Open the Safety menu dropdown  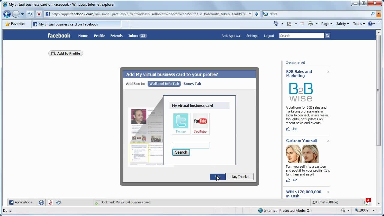coord(343,24)
